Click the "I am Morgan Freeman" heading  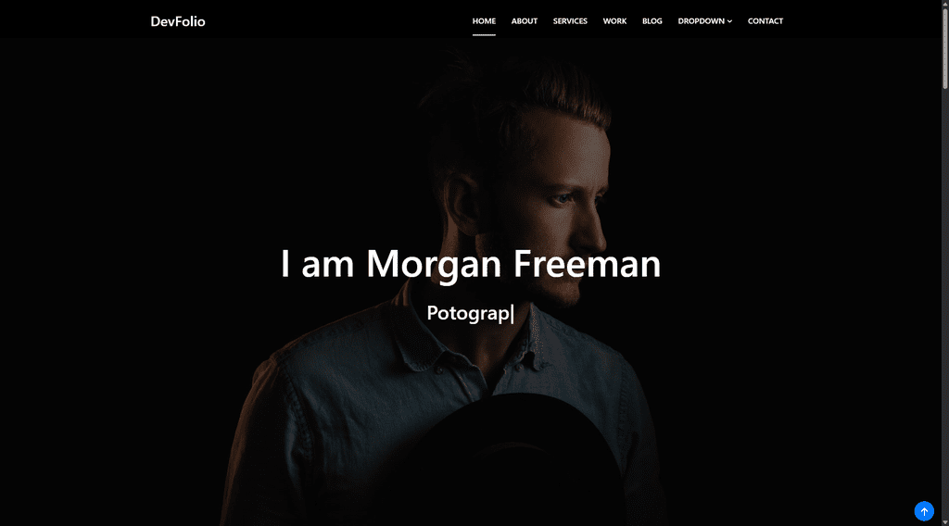pos(470,264)
